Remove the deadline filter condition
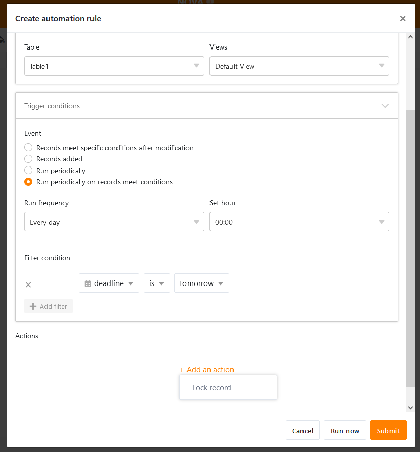Viewport: 420px width, 452px height. [28, 285]
